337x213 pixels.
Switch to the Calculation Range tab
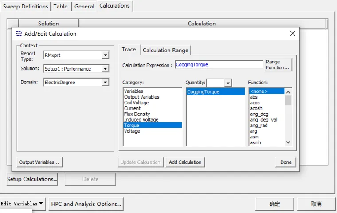click(165, 50)
